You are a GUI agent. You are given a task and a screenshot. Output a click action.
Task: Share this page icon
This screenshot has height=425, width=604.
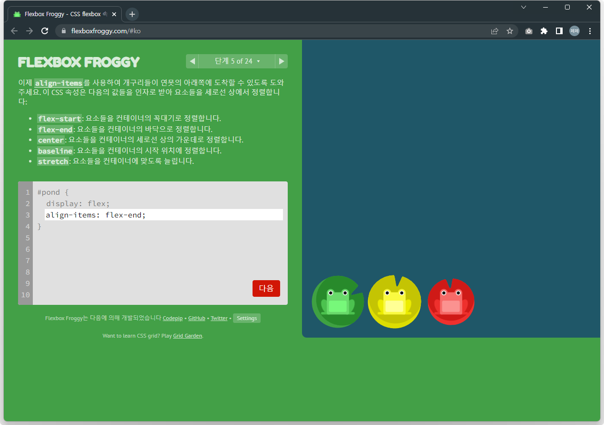click(495, 31)
